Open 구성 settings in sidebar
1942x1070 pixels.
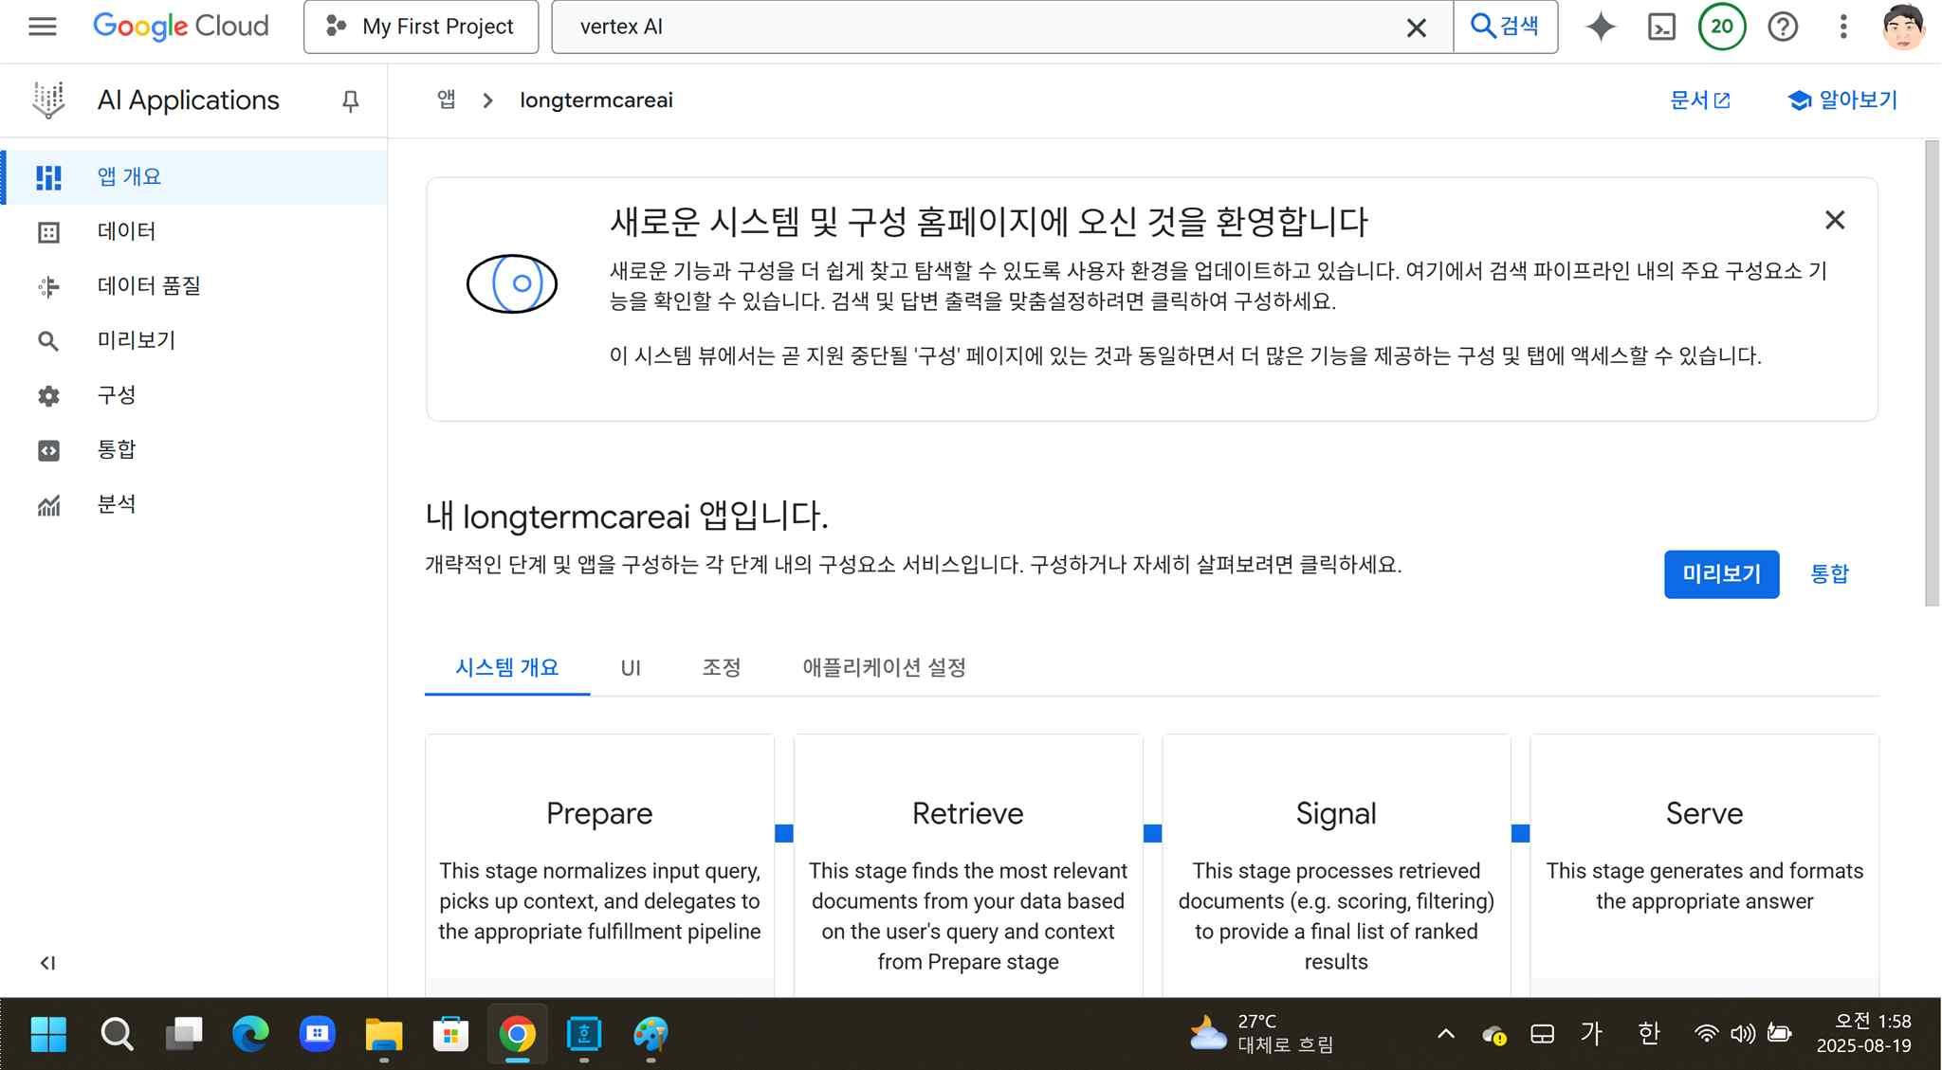116,395
